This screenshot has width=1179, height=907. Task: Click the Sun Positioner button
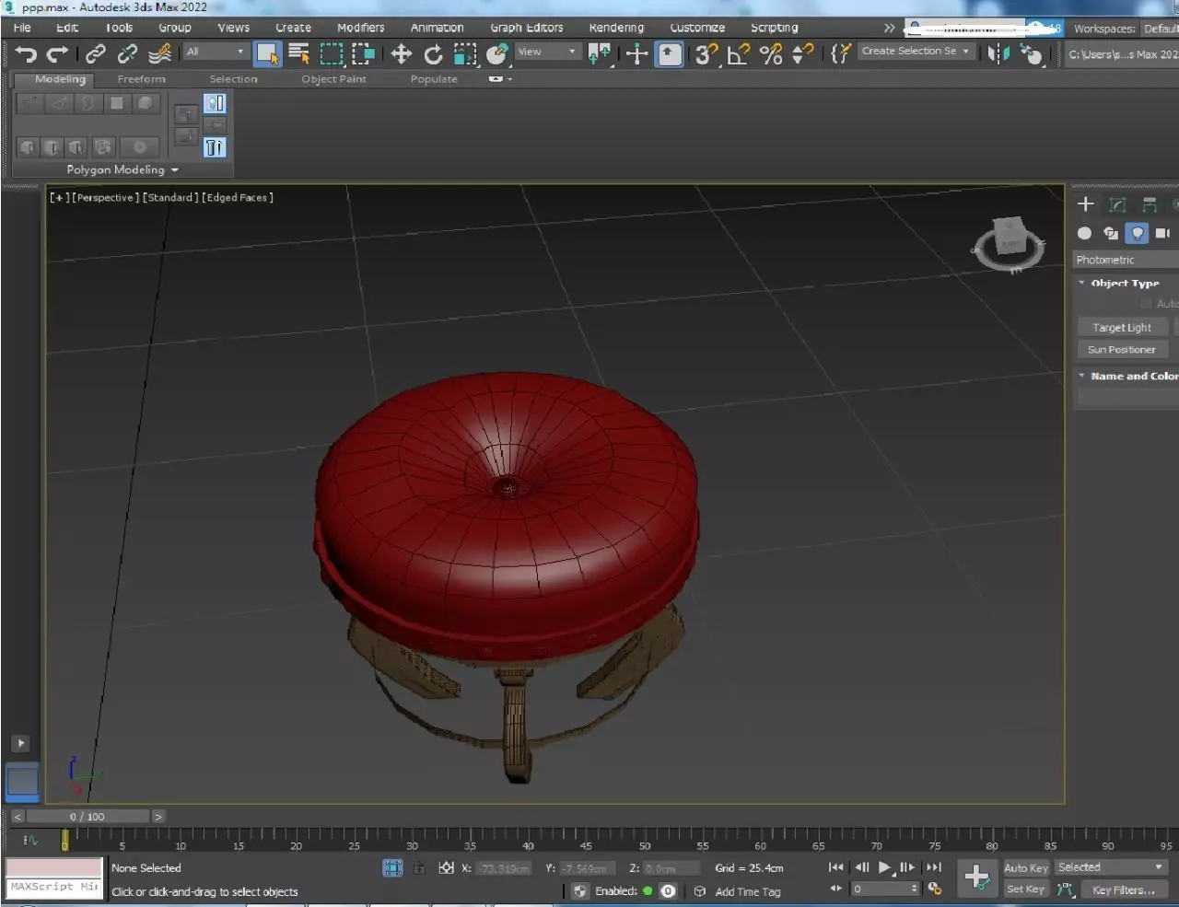click(1122, 349)
